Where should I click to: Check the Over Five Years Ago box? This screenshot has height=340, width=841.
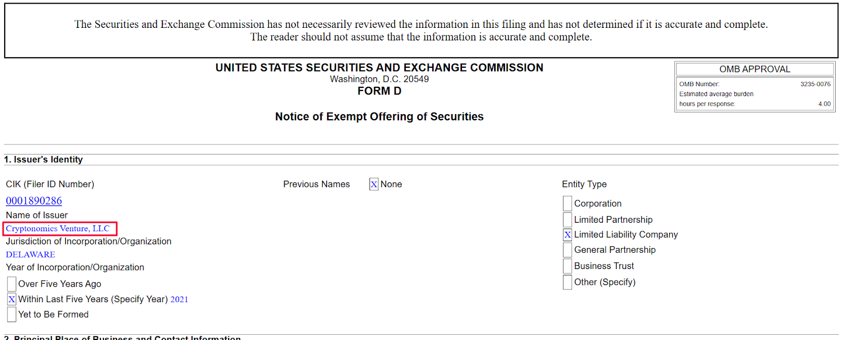pyautogui.click(x=12, y=284)
